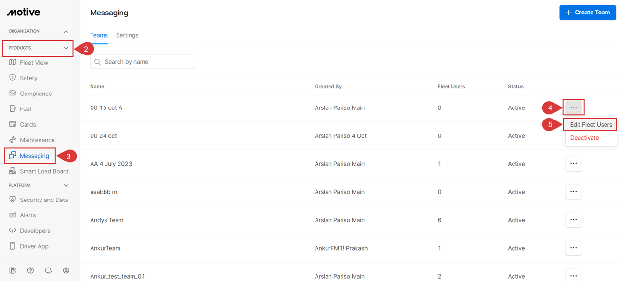Open the help question mark icon
619x281 pixels.
coord(30,270)
